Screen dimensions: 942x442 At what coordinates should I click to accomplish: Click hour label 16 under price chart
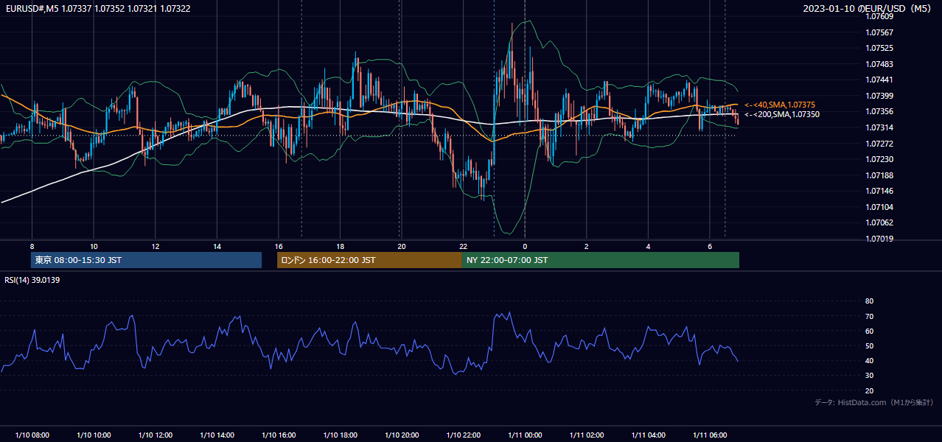279,246
